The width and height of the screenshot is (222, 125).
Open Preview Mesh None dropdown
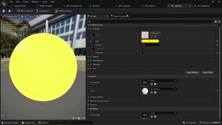tap(163, 113)
